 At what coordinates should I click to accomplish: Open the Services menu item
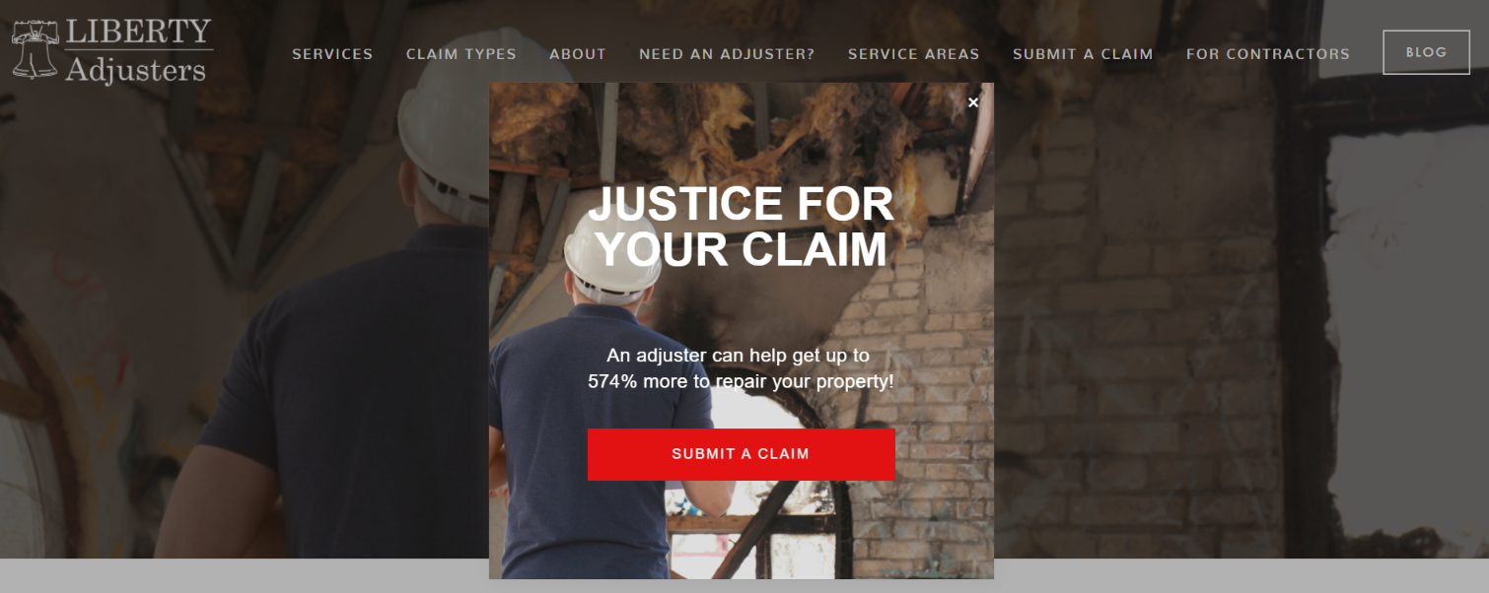tap(332, 54)
